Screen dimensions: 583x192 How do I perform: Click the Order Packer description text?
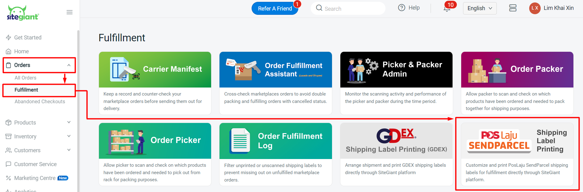[x=515, y=101]
